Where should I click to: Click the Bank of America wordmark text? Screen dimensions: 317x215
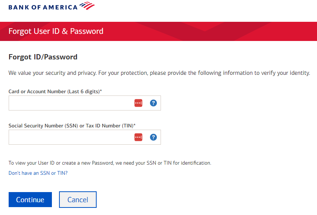click(x=43, y=7)
